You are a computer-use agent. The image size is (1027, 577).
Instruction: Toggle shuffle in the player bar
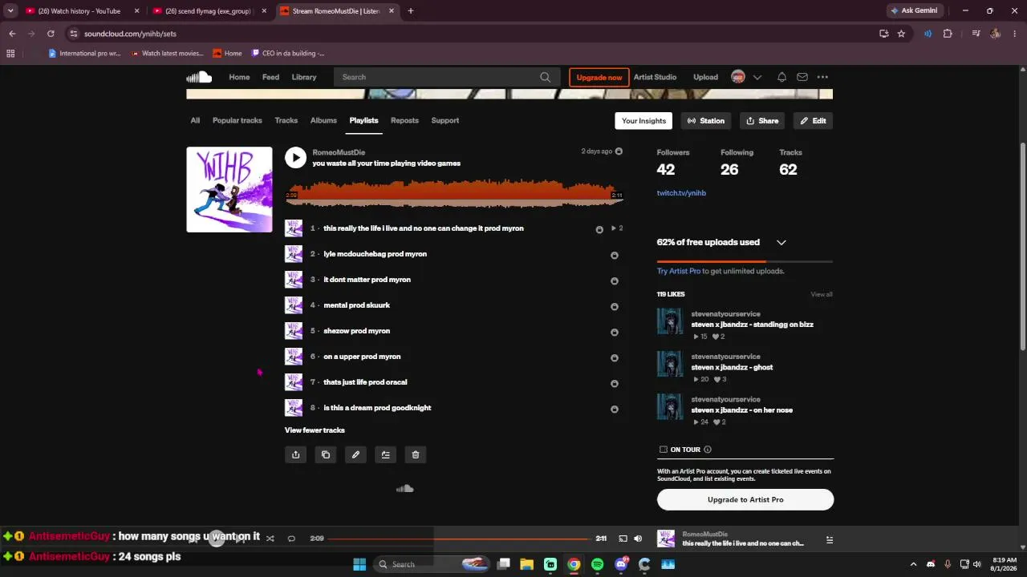click(270, 539)
